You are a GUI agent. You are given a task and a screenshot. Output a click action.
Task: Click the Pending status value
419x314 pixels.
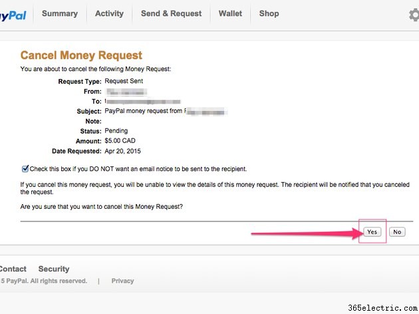[116, 130]
